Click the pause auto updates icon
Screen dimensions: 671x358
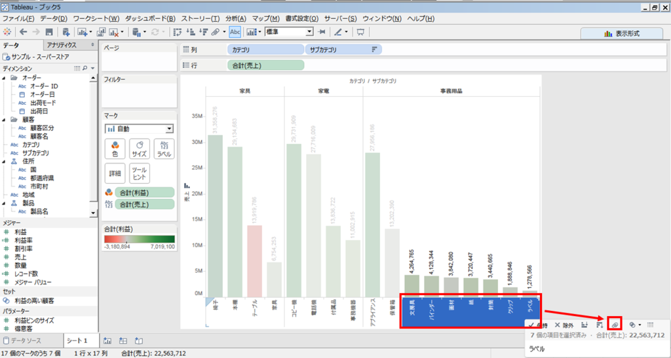point(136,32)
